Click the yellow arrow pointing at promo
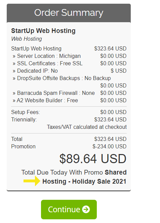160x223 pixels. coord(32,181)
